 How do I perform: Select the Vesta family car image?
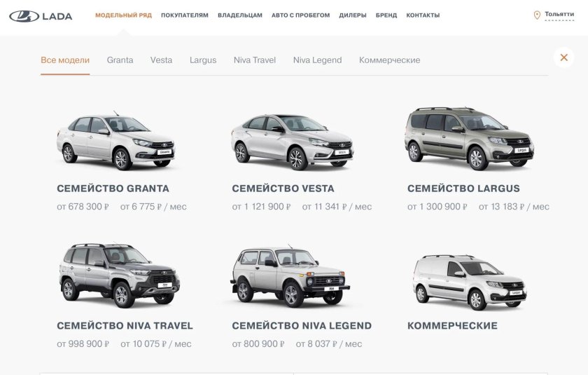(x=292, y=142)
